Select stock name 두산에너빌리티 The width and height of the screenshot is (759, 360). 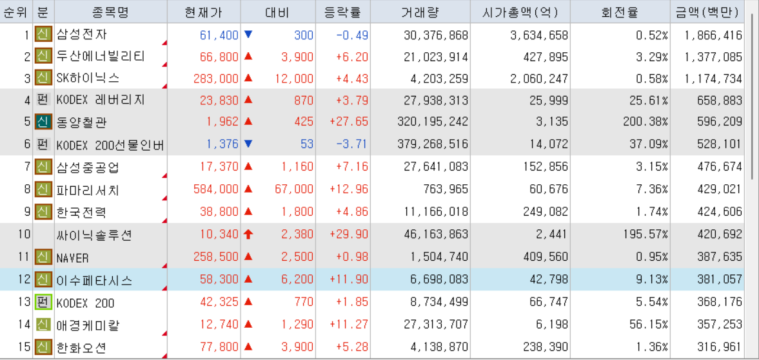click(100, 57)
